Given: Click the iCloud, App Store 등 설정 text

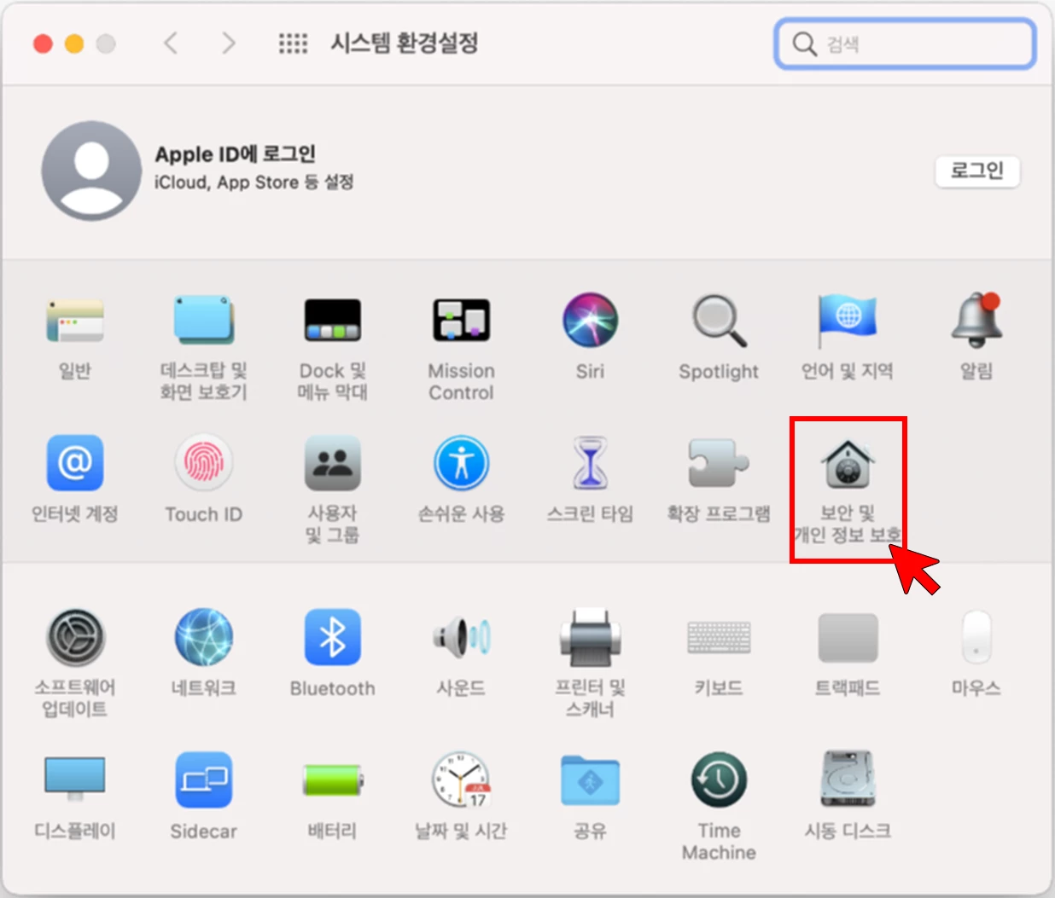Looking at the screenshot, I should click(x=254, y=182).
